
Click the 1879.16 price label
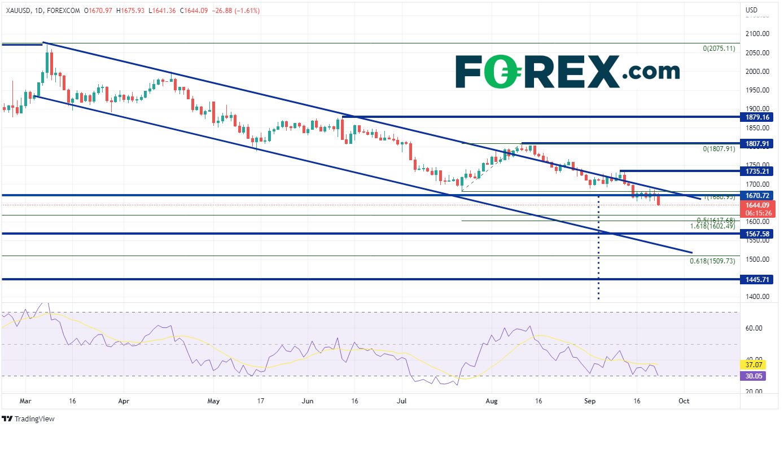click(x=757, y=117)
